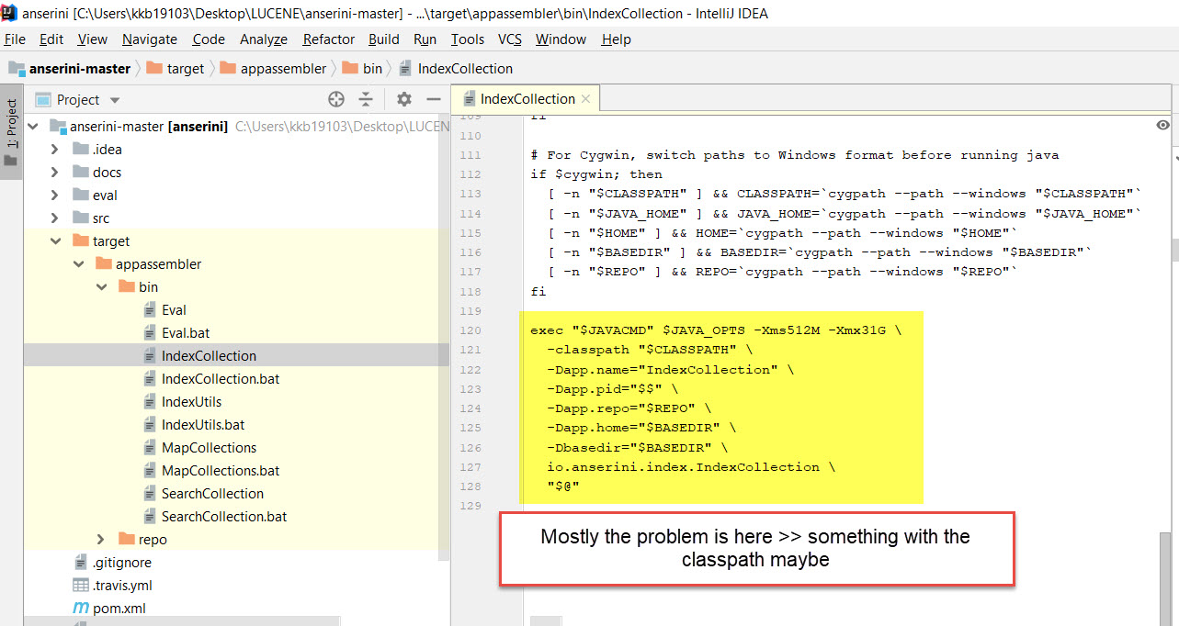Screen dimensions: 1179x626
Task: Click line 120 exec command text
Action: pos(716,330)
